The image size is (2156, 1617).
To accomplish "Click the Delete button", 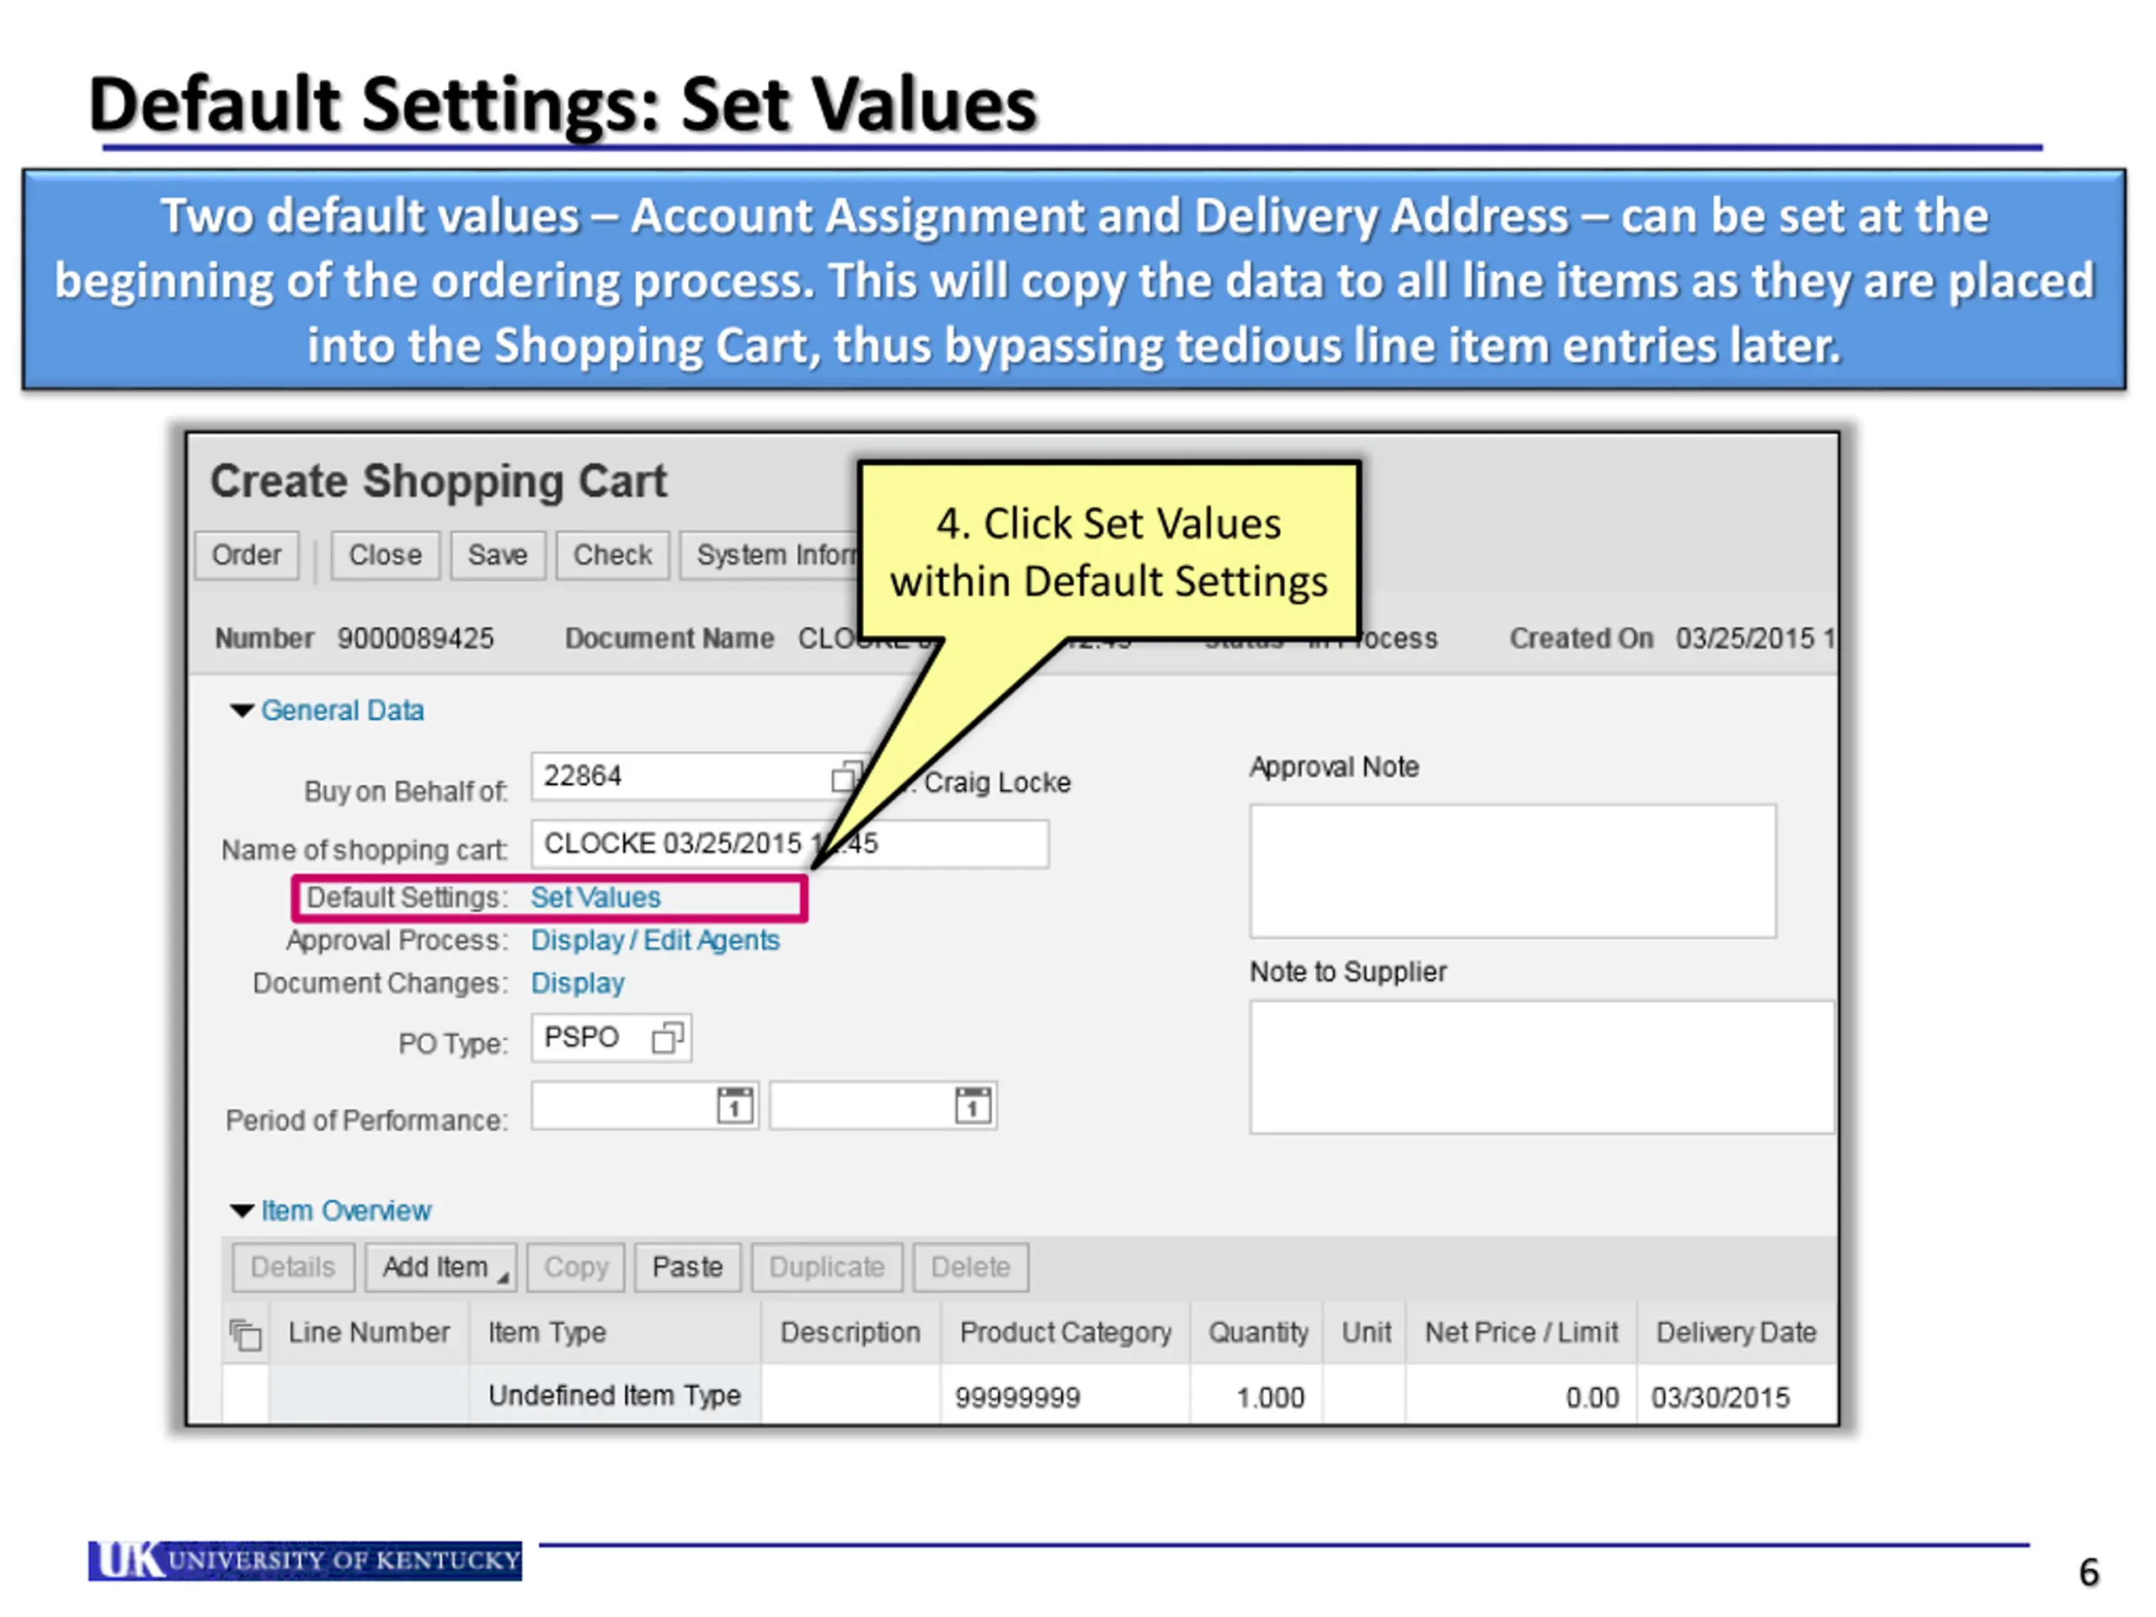I will (970, 1267).
